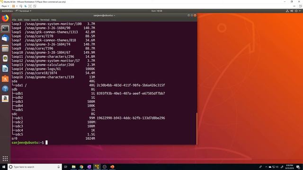Click the sda1 UUID text 2c30b4bb
Image resolution: width=303 pixels, height=170 pixels.
coord(131,85)
